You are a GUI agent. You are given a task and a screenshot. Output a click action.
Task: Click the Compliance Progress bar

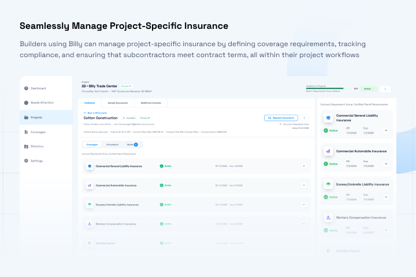pos(328,89)
